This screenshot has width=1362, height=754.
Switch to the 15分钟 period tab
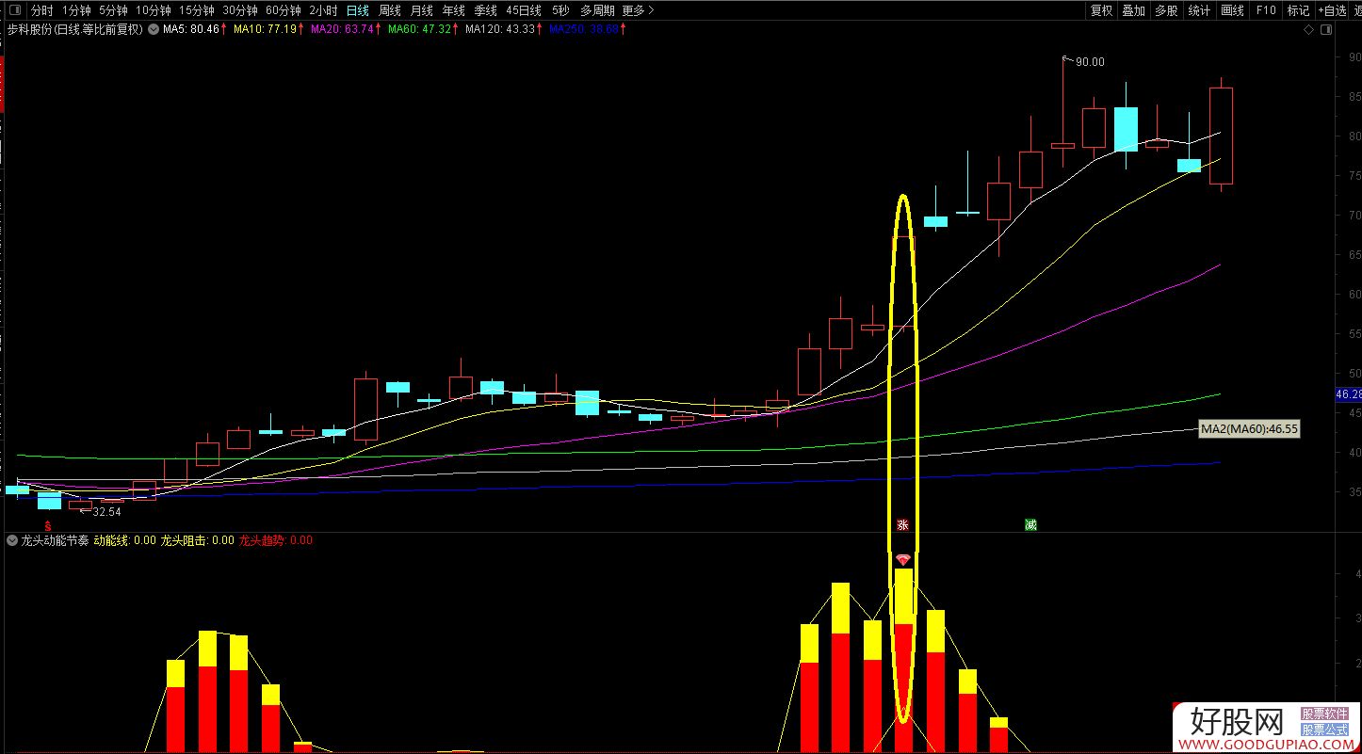point(197,10)
